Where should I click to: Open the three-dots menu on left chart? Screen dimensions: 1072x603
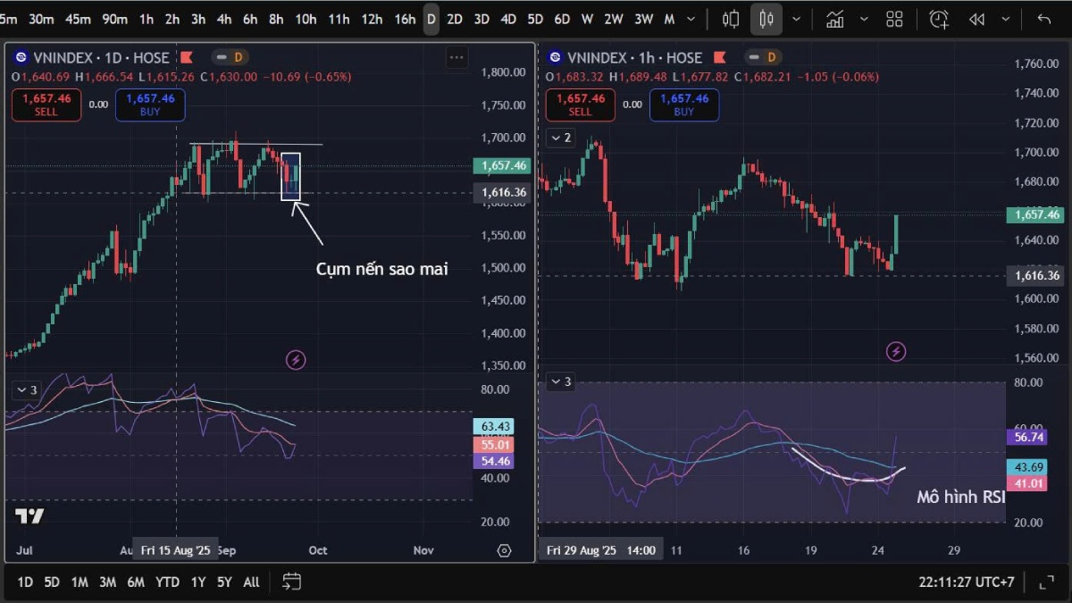(456, 57)
